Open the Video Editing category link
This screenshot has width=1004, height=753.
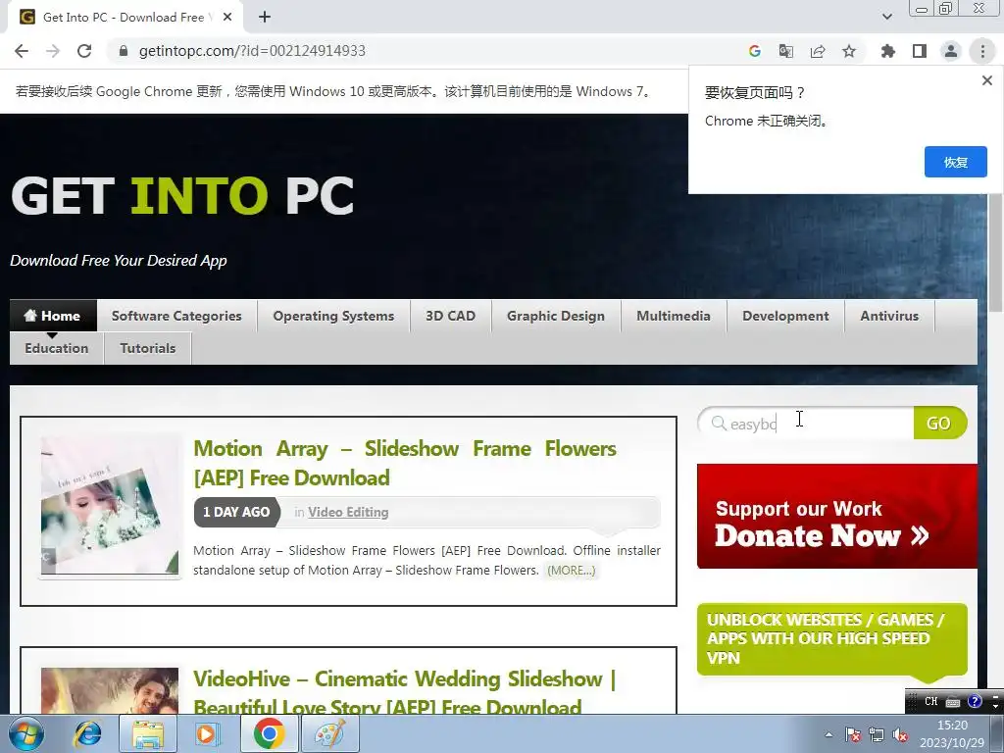pos(348,512)
